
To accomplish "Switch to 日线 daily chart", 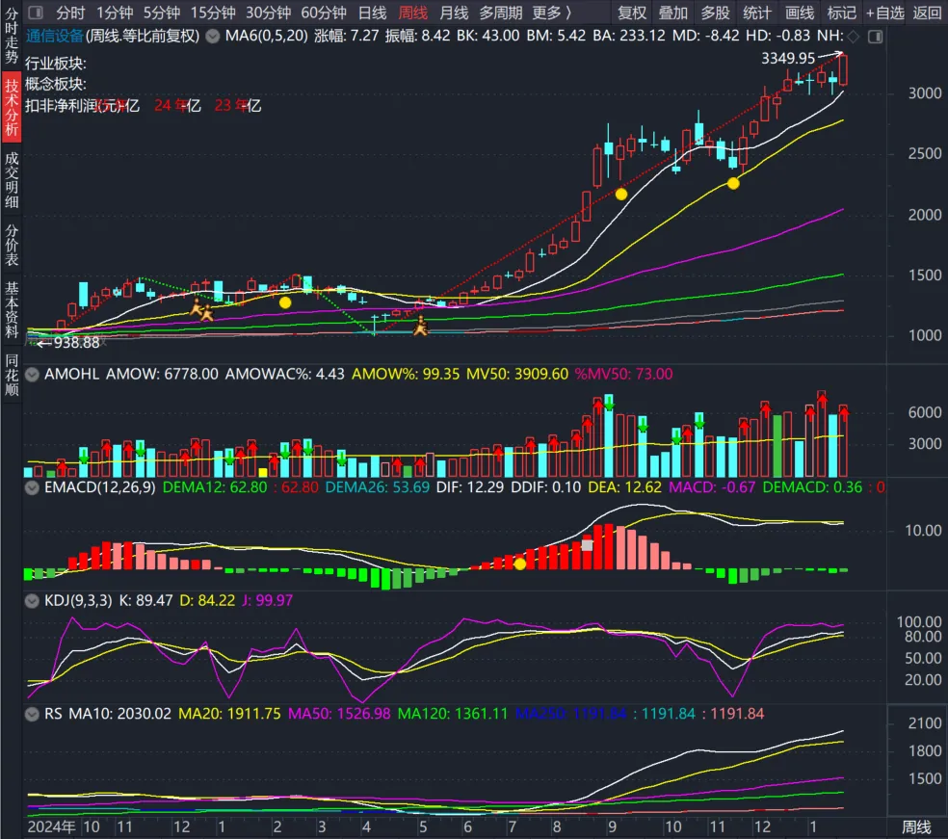I will point(373,13).
